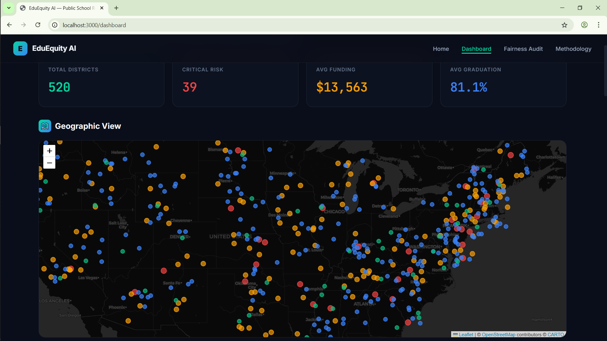This screenshot has height=341, width=607.
Task: Open the Fairness Audit page
Action: point(523,49)
